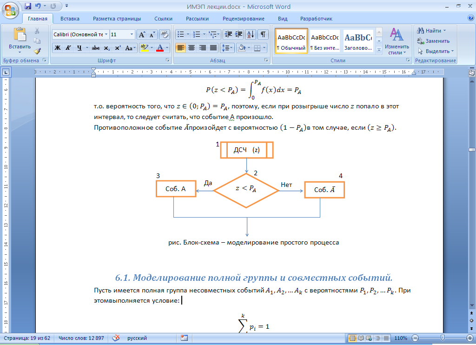Apply superscript formatting

pyautogui.click(x=118, y=48)
